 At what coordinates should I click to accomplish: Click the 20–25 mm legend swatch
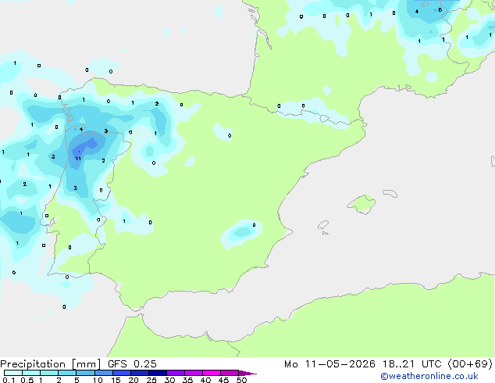(140, 373)
